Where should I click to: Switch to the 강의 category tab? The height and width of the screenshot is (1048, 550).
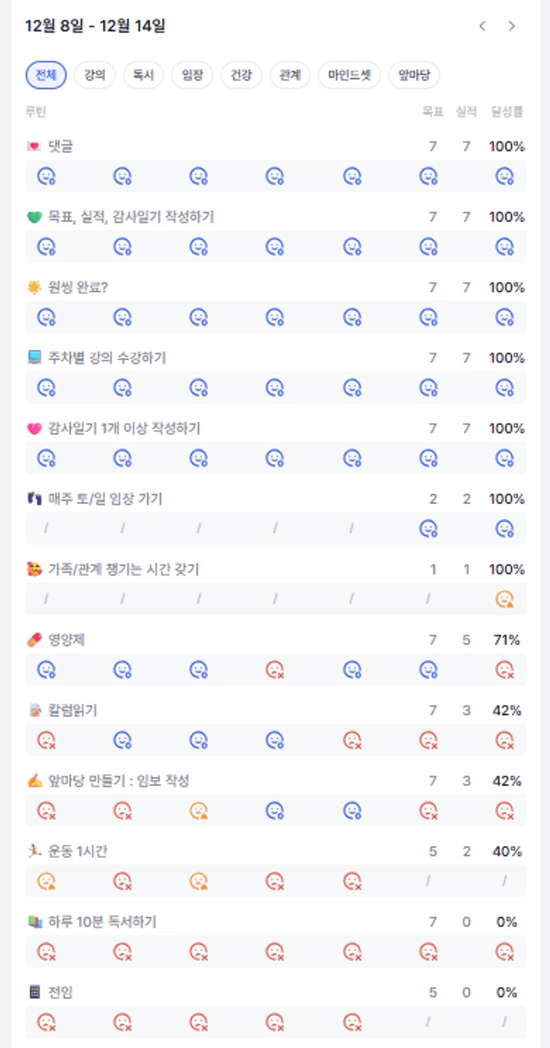tap(94, 75)
